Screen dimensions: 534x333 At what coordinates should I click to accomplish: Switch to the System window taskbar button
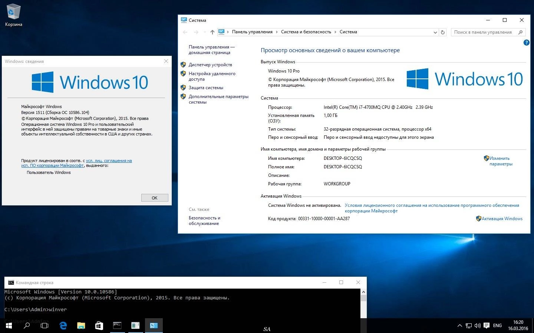pos(154,326)
